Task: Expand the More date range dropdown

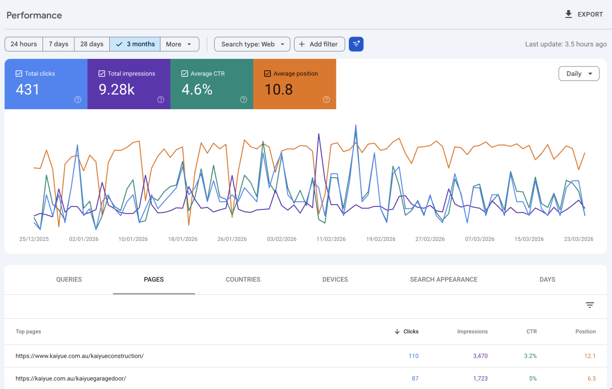Action: [x=179, y=44]
